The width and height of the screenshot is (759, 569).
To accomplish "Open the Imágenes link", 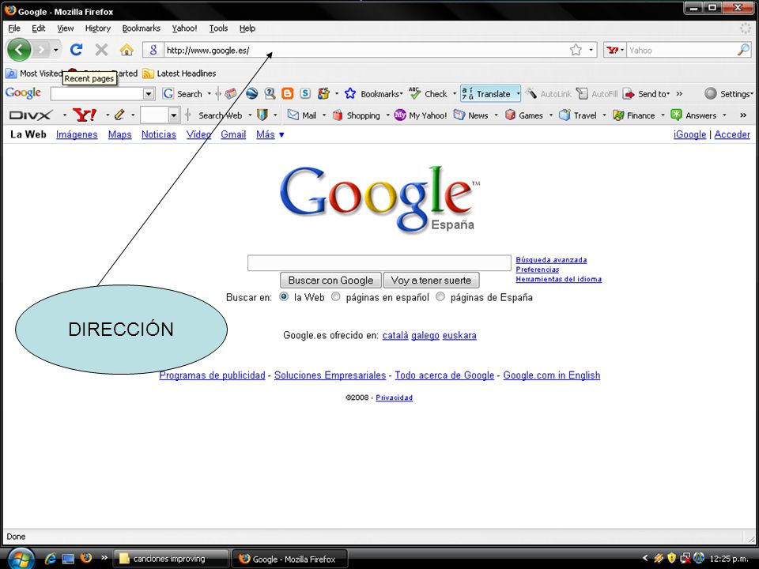I will pos(77,134).
